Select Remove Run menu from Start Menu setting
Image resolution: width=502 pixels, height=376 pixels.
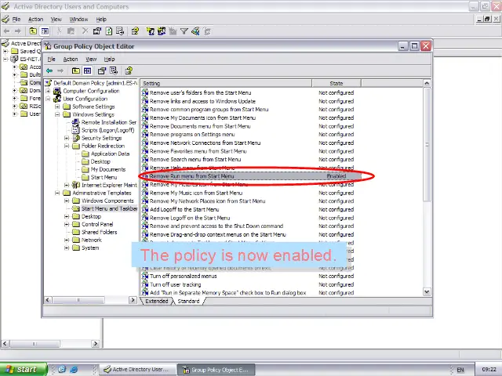point(251,176)
